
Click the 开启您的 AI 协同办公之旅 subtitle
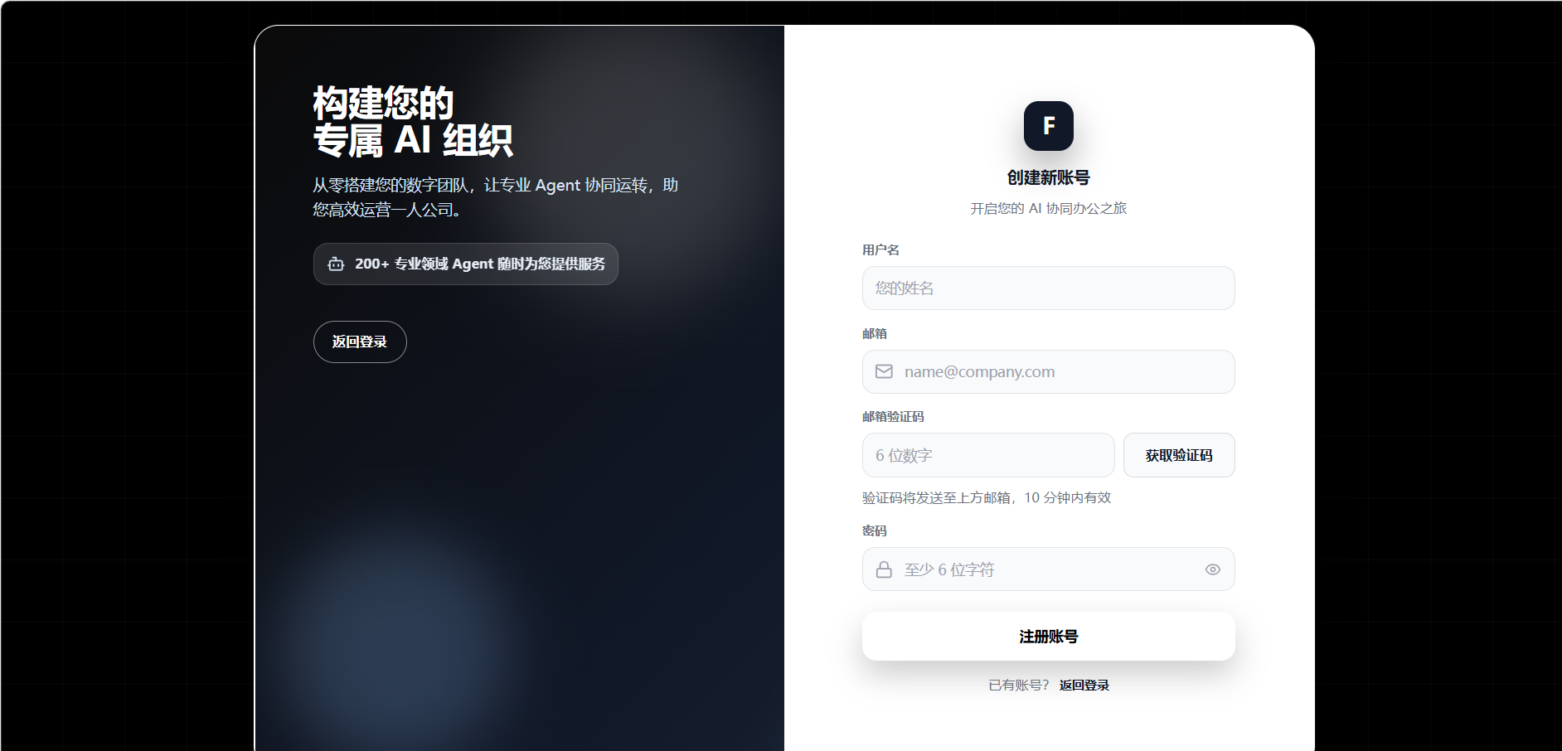[x=1048, y=209]
